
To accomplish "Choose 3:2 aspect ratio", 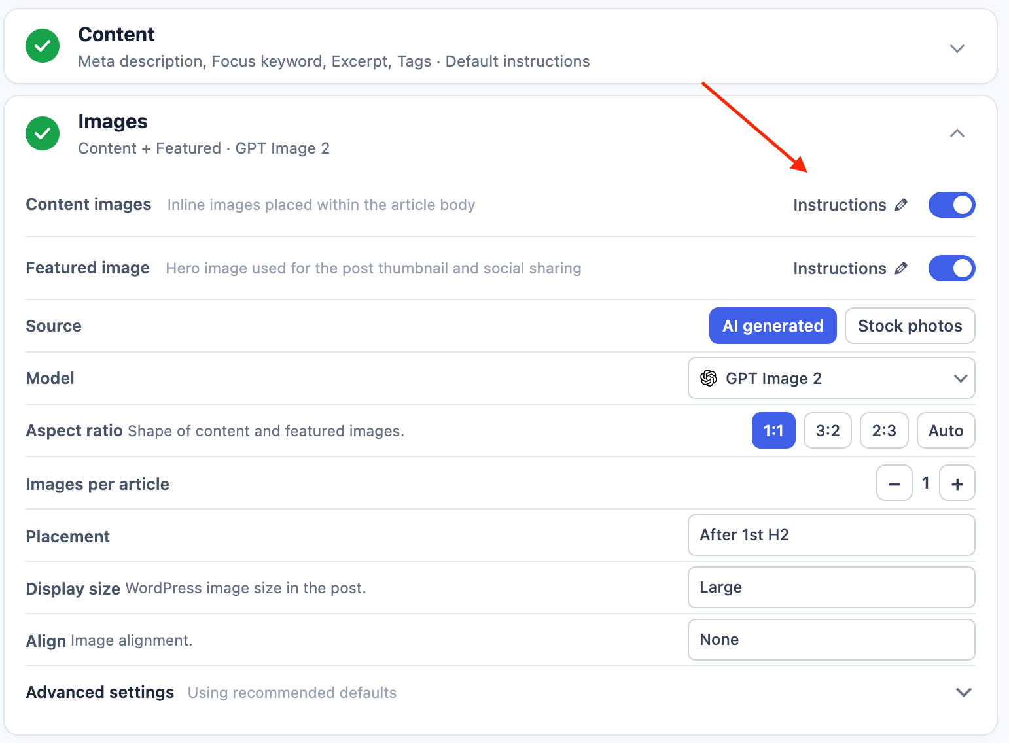I will click(x=828, y=430).
